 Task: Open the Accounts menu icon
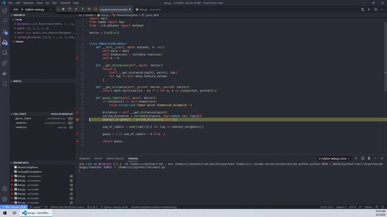(x=5, y=189)
